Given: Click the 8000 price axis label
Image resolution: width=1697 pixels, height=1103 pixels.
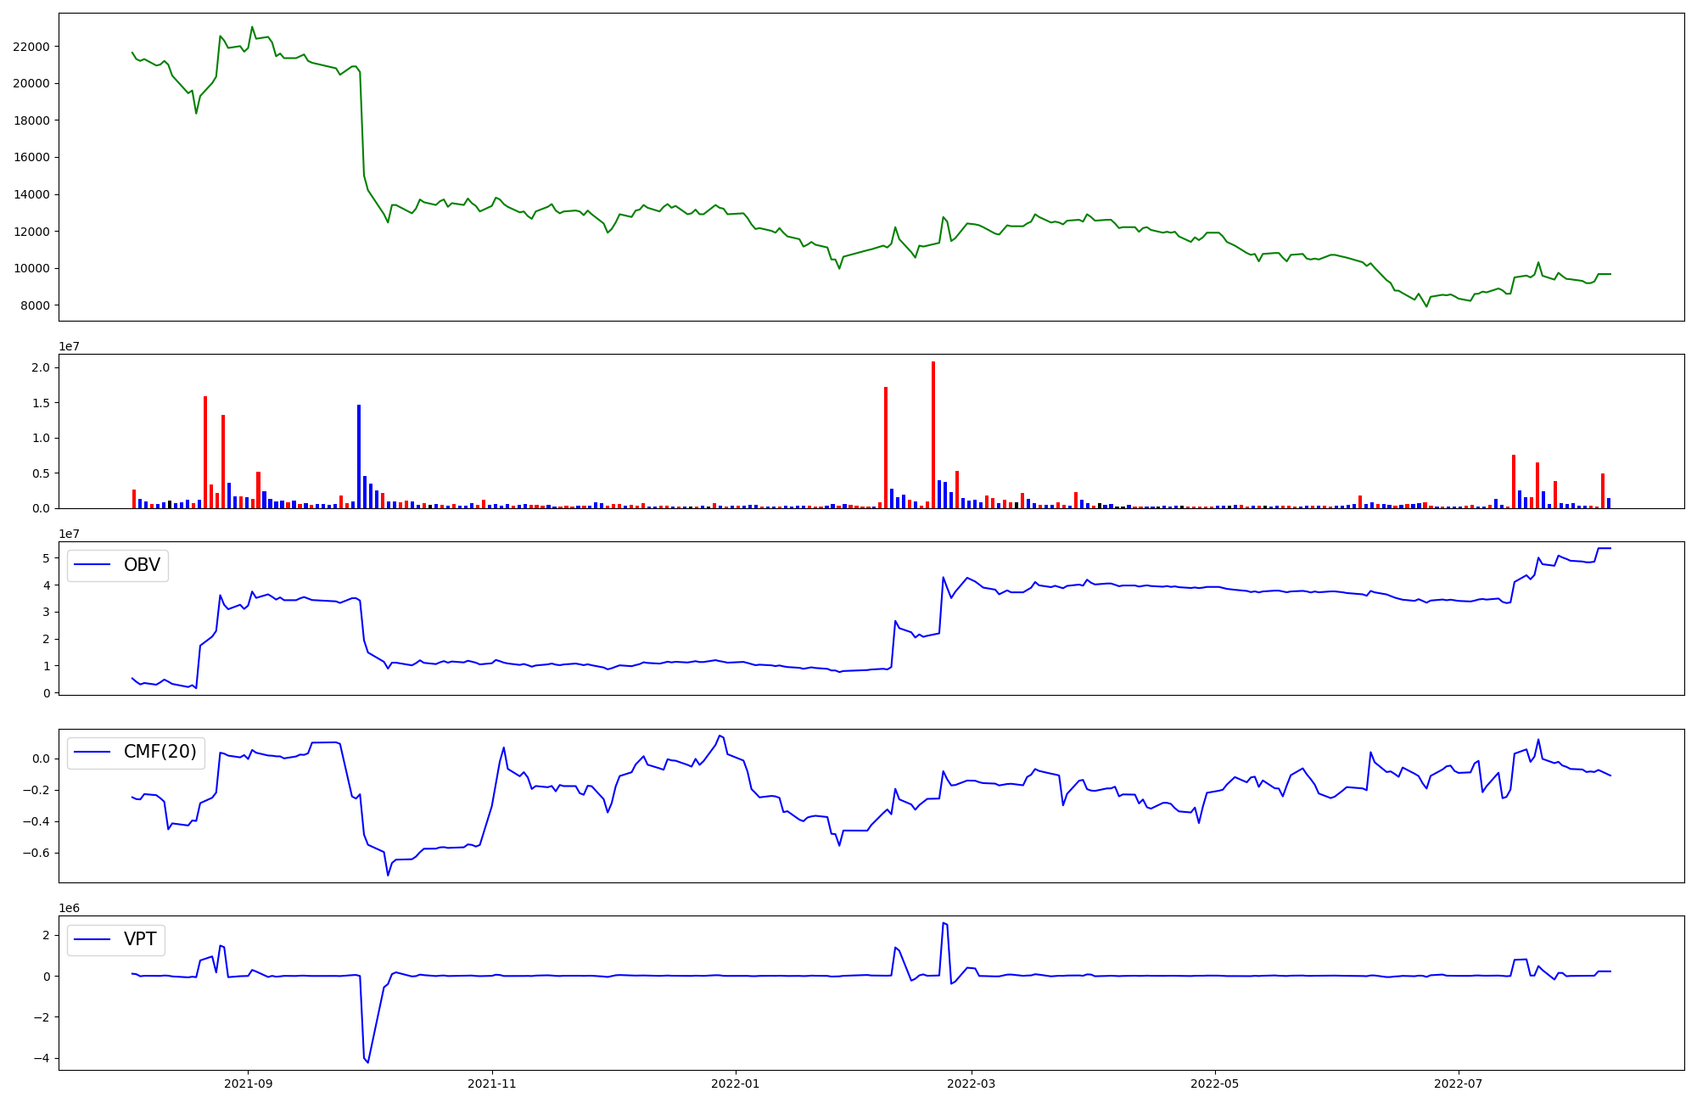Looking at the screenshot, I should 35,305.
